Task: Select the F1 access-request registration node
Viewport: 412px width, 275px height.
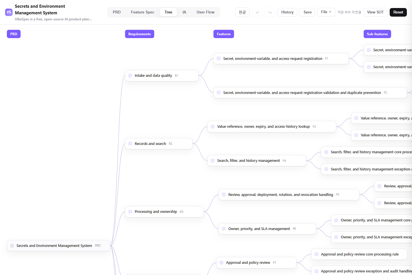Action: (281, 58)
